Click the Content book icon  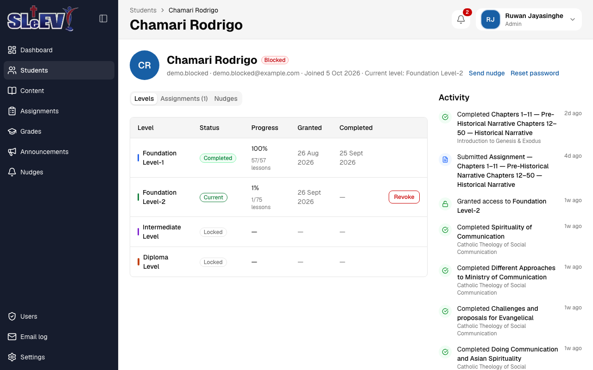tap(12, 91)
